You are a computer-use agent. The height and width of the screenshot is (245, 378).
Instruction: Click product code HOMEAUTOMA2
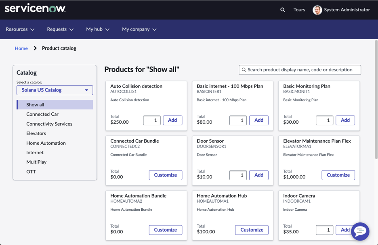click(x=126, y=201)
